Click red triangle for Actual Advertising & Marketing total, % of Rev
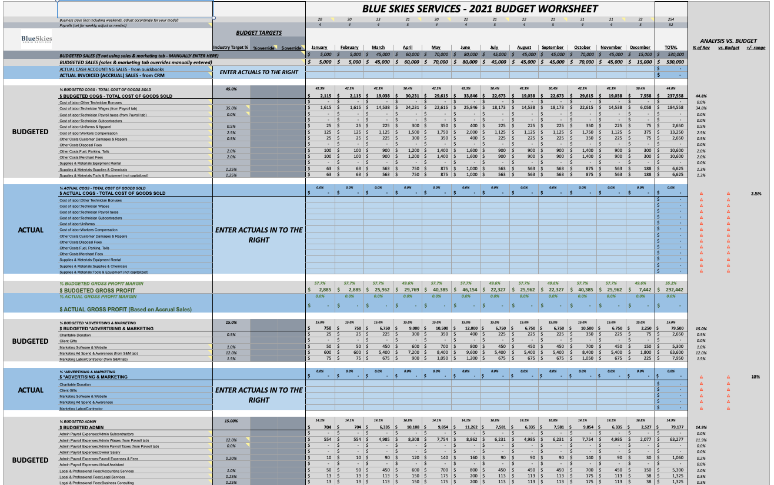The height and width of the screenshot is (485, 774). click(700, 377)
